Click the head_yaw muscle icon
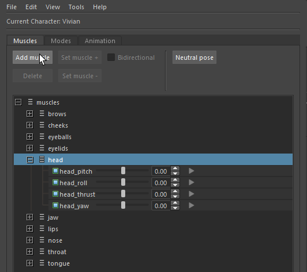 pyautogui.click(x=55, y=206)
